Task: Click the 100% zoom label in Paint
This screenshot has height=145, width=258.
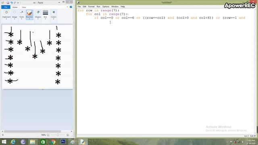Action: (x=43, y=135)
